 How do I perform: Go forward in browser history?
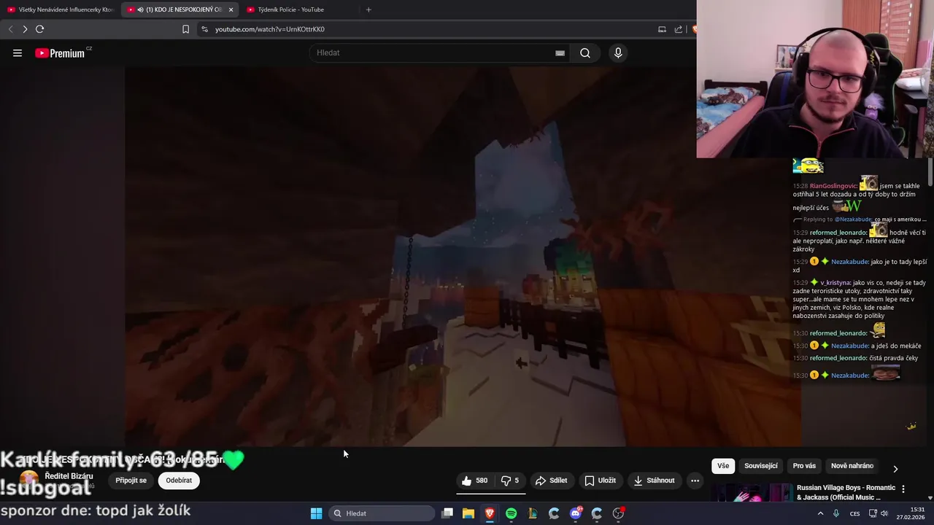[x=25, y=29]
